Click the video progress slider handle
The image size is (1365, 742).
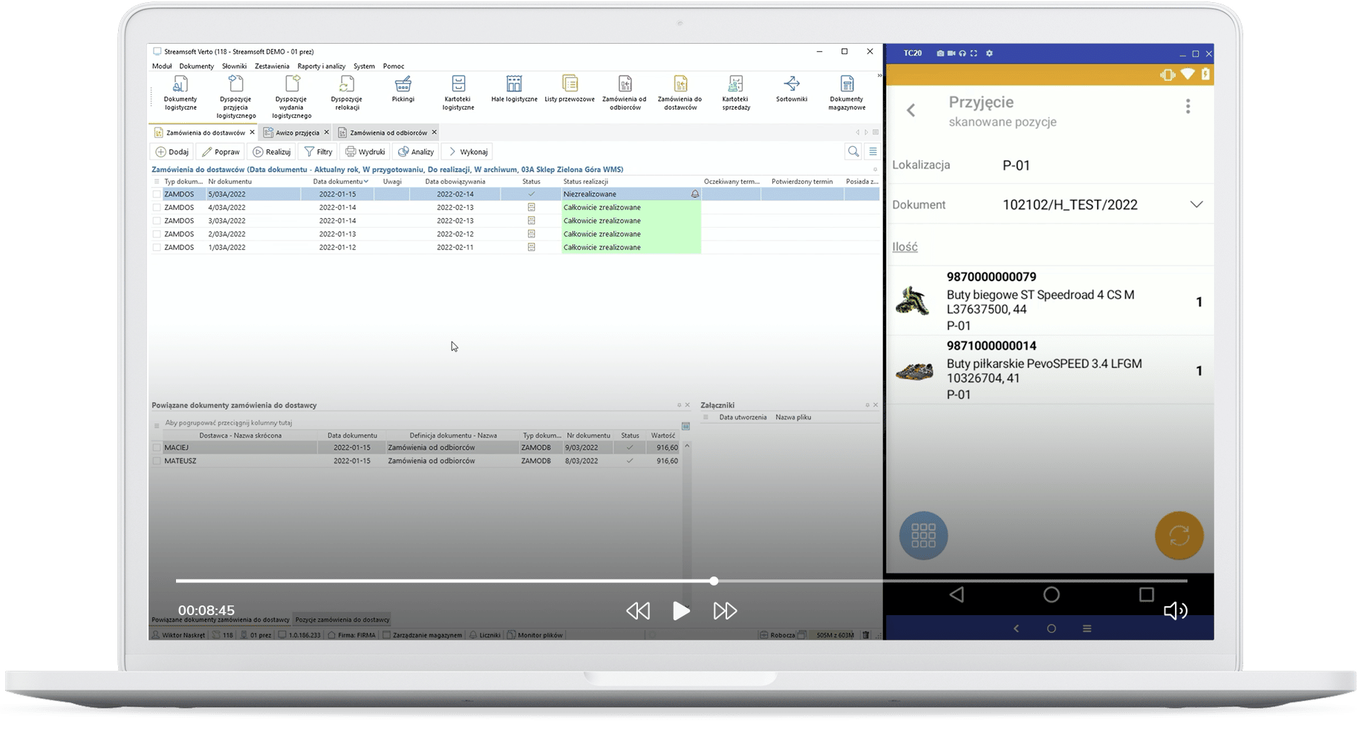(x=714, y=581)
